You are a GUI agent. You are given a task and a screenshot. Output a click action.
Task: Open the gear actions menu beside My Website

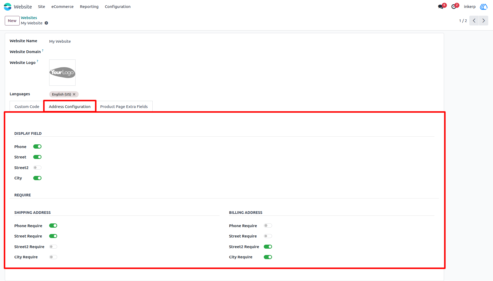[46, 23]
